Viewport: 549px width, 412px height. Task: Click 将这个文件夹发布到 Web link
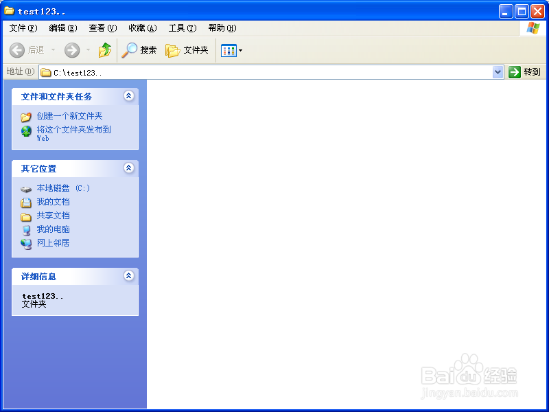point(74,133)
